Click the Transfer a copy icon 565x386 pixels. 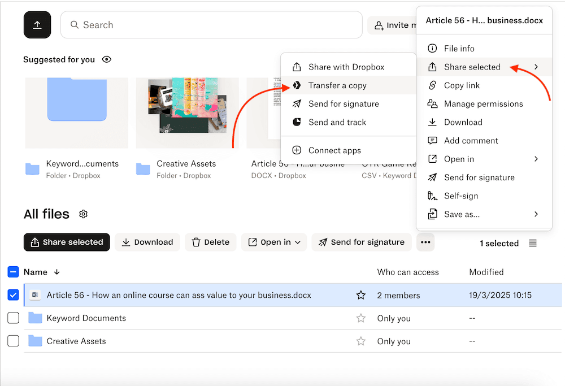pos(297,85)
